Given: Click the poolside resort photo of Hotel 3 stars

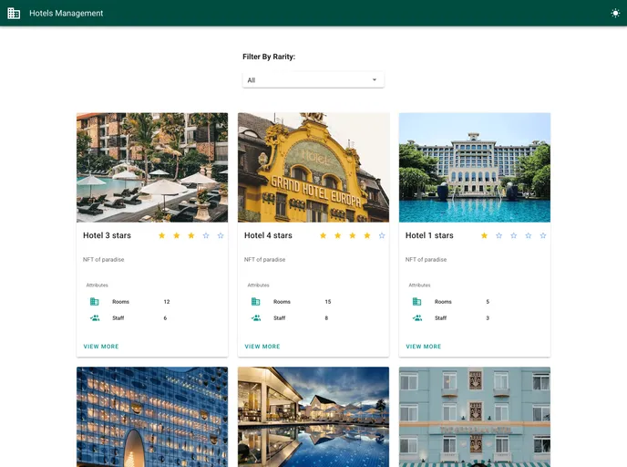Looking at the screenshot, I should (x=152, y=167).
